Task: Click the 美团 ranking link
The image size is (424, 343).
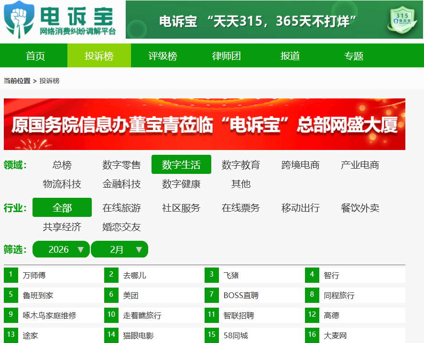Action: 131,295
